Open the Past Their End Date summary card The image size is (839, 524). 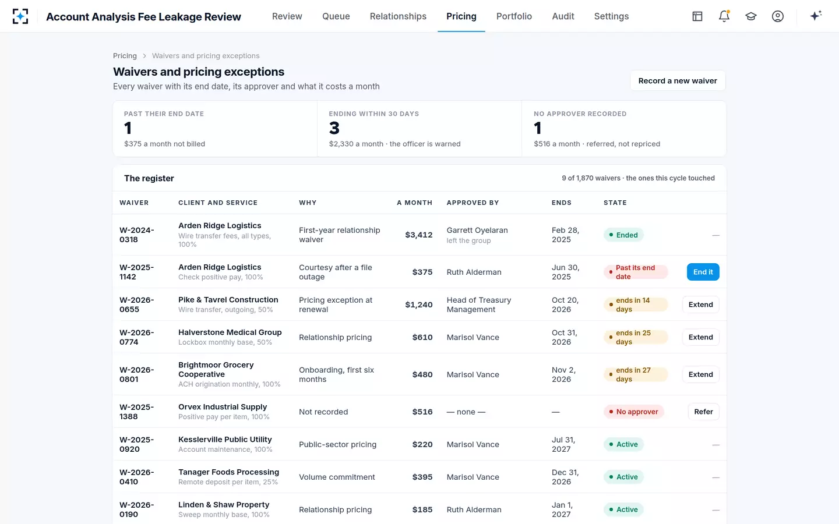(x=215, y=129)
